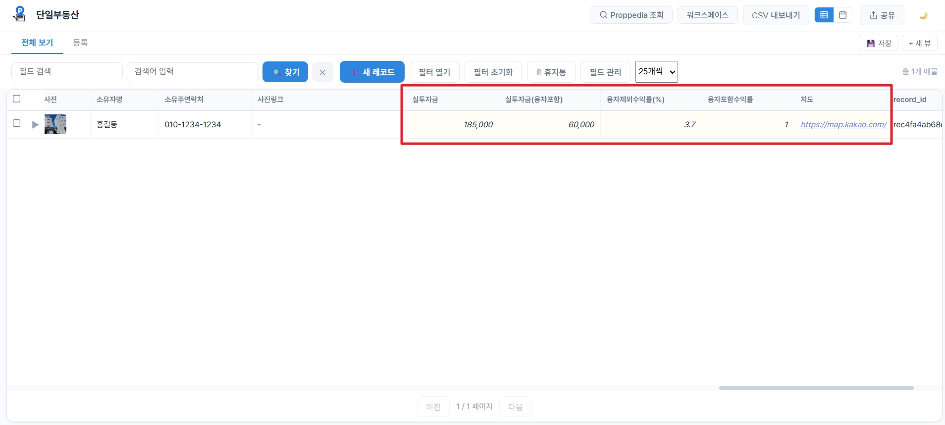Switch to calendar view icon
945x425 pixels.
pyautogui.click(x=842, y=15)
